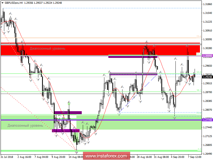Screen dimensions: 213x160
Task: Click the 1.31860 price axis label
Action: (207, 4)
